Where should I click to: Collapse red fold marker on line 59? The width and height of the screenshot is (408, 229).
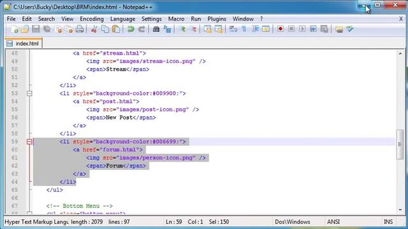click(29, 142)
